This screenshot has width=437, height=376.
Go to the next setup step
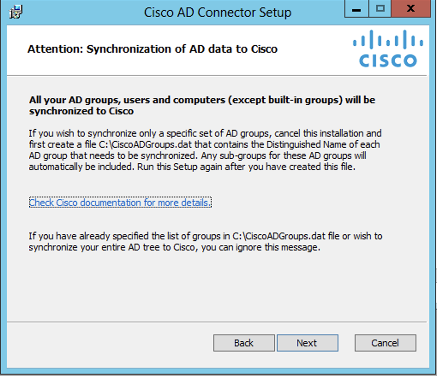(x=308, y=343)
